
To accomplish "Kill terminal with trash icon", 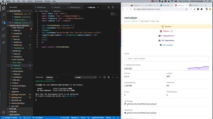I will [x=108, y=77].
